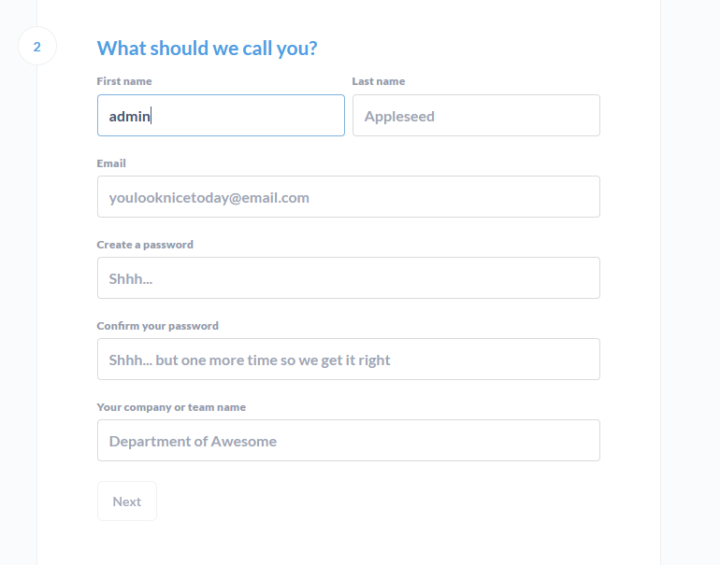Click the step 2 circle indicator

(x=37, y=47)
